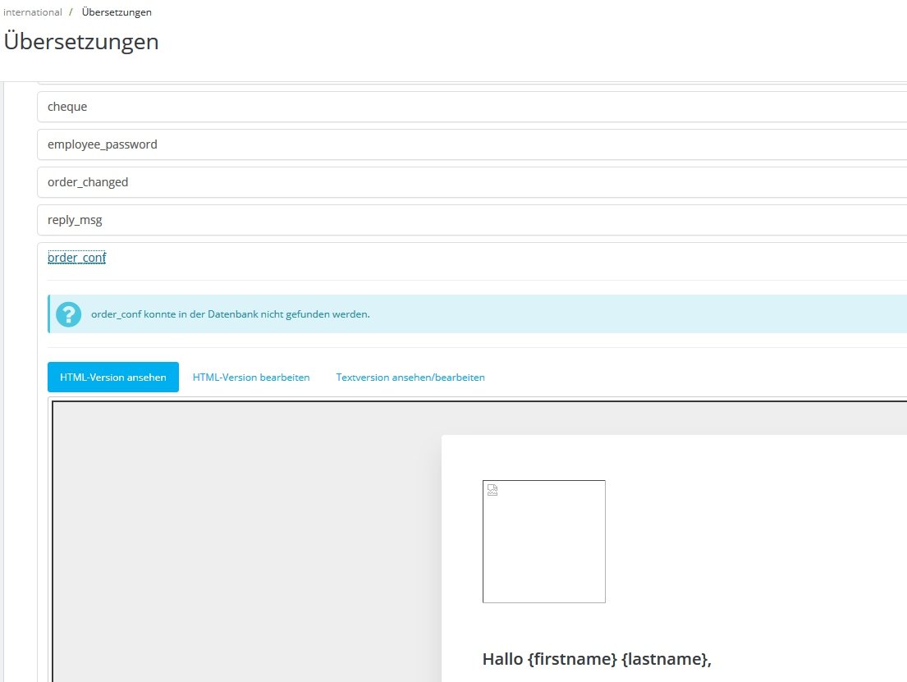Click the {lastname} placeholder in greeting
This screenshot has height=682, width=907.
(x=664, y=659)
